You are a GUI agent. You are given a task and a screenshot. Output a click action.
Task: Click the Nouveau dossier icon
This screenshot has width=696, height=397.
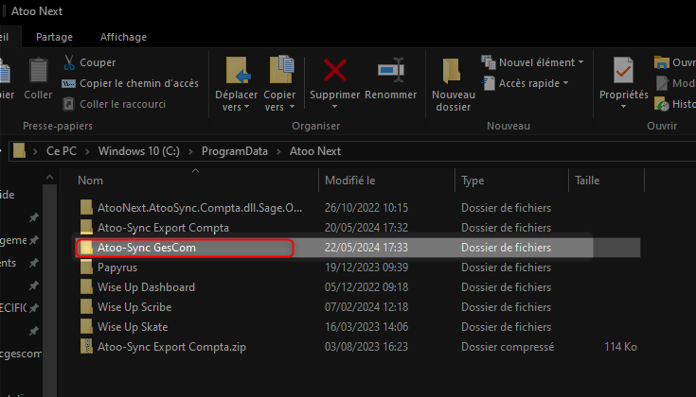click(452, 71)
